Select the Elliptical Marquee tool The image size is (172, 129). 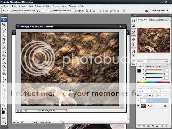click(4, 28)
